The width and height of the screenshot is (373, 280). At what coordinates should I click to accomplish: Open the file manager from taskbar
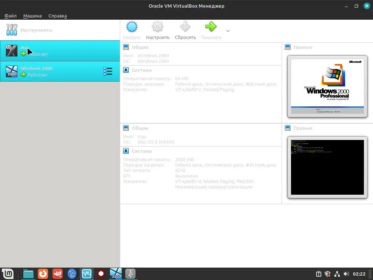click(28, 274)
